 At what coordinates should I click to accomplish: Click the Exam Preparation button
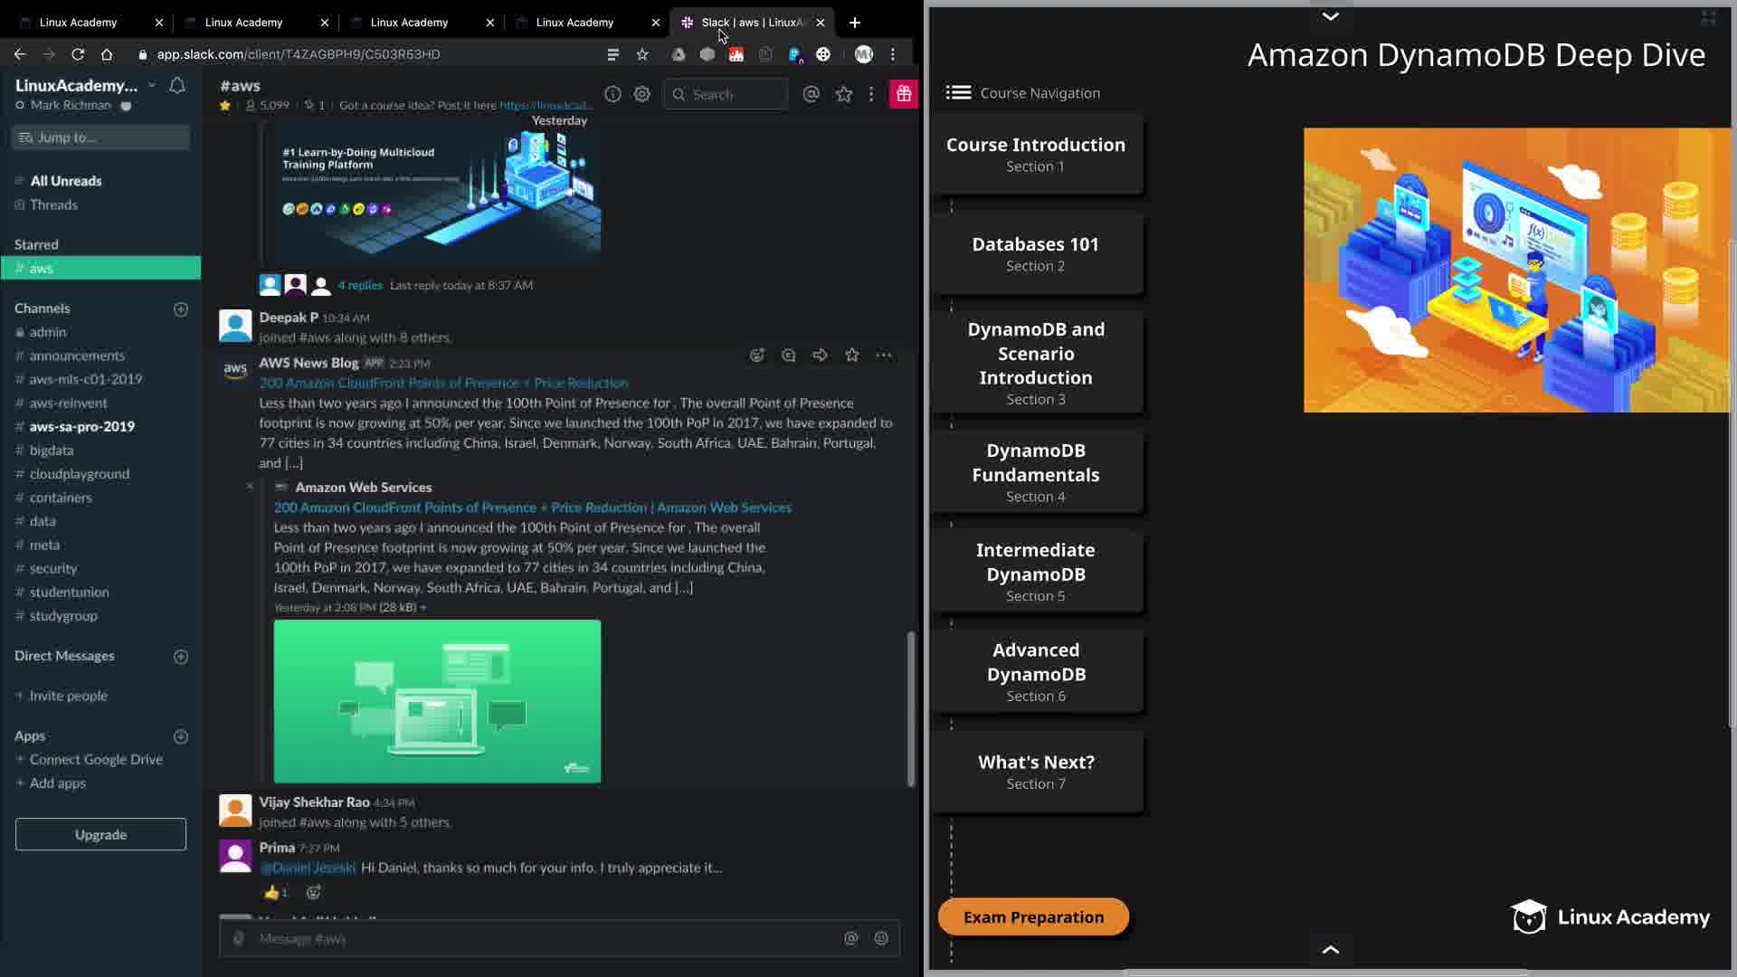[x=1033, y=917]
